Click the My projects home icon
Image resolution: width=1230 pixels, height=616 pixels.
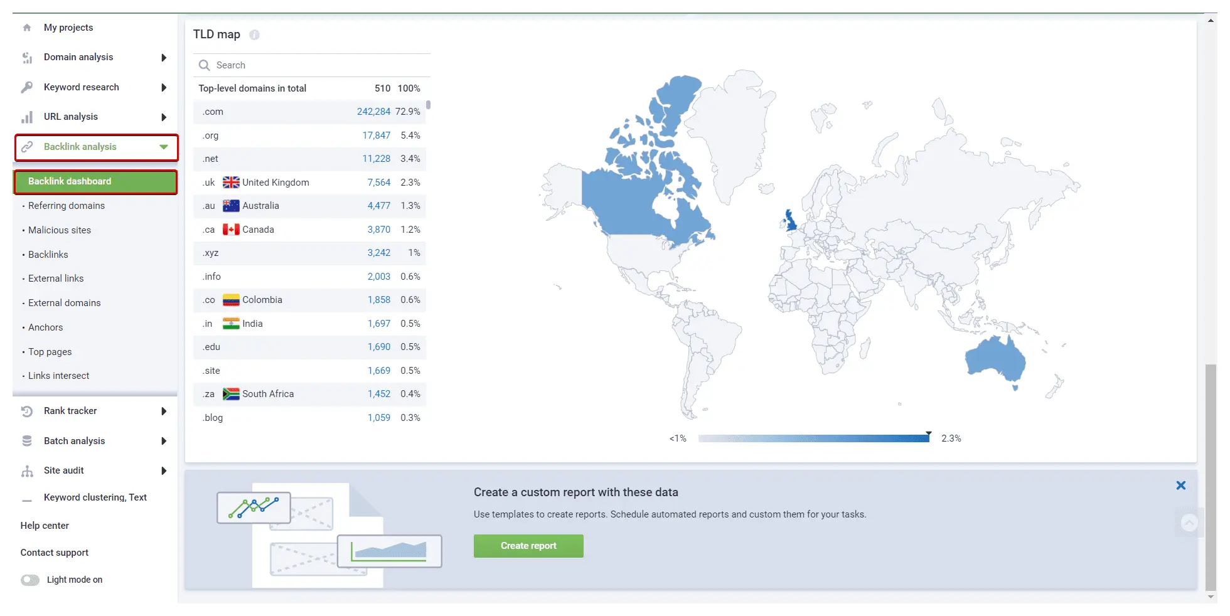point(27,28)
